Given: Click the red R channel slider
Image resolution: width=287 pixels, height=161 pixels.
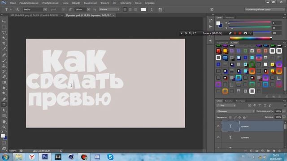Looking at the screenshot, I should 250,22.
